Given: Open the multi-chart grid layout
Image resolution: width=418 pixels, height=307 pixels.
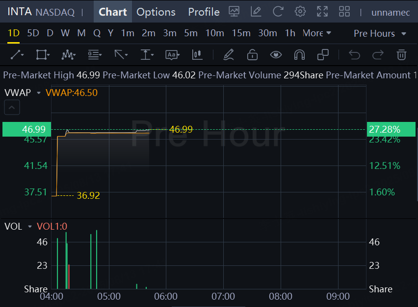Looking at the screenshot, I should [344, 12].
